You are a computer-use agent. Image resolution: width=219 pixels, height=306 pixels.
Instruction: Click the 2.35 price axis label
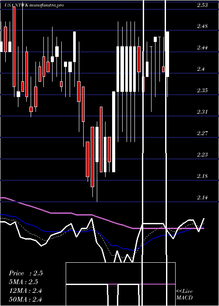[x=202, y=90]
